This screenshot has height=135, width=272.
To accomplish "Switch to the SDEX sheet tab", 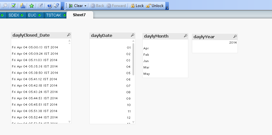I will 16,15.
